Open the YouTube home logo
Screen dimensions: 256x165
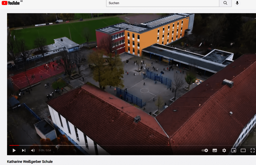(x=11, y=3)
